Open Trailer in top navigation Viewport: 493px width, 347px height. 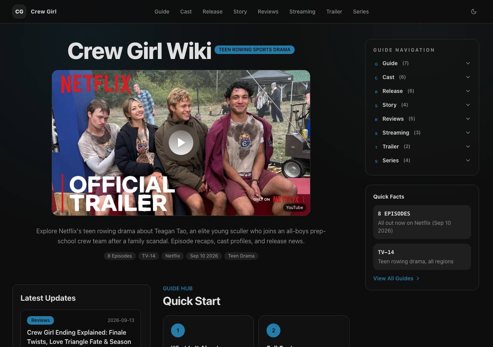pos(334,12)
